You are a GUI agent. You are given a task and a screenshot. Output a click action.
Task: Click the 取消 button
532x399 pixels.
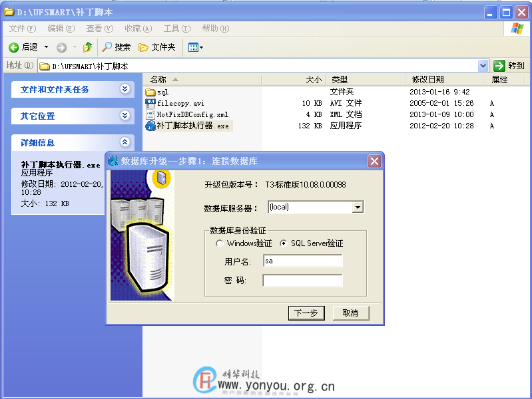351,313
